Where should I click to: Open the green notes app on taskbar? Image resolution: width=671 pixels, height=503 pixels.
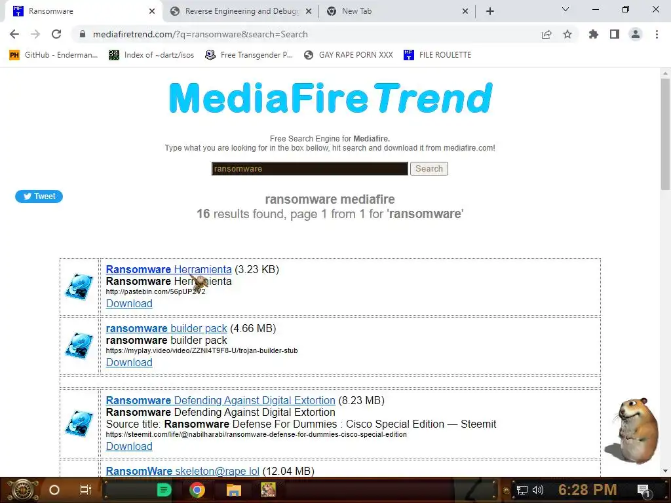pyautogui.click(x=164, y=490)
